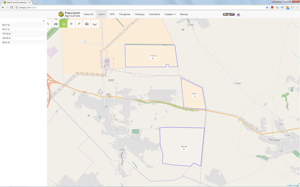Go to the GPS menu section
This screenshot has height=187, width=300.
click(x=112, y=14)
